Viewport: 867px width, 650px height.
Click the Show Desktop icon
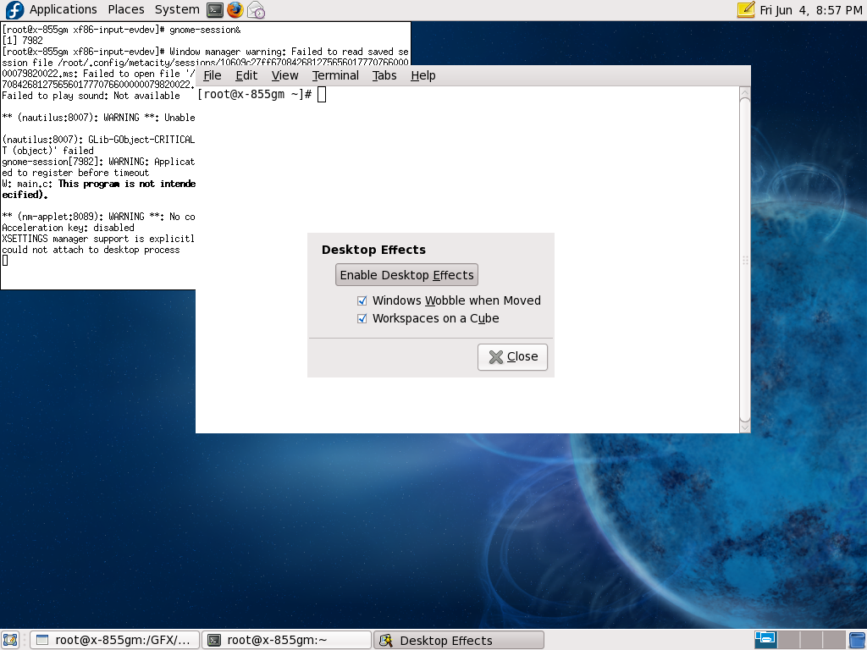tap(11, 640)
